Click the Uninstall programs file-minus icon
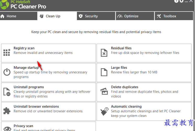The height and width of the screenshot is (131, 196). (x=7, y=92)
